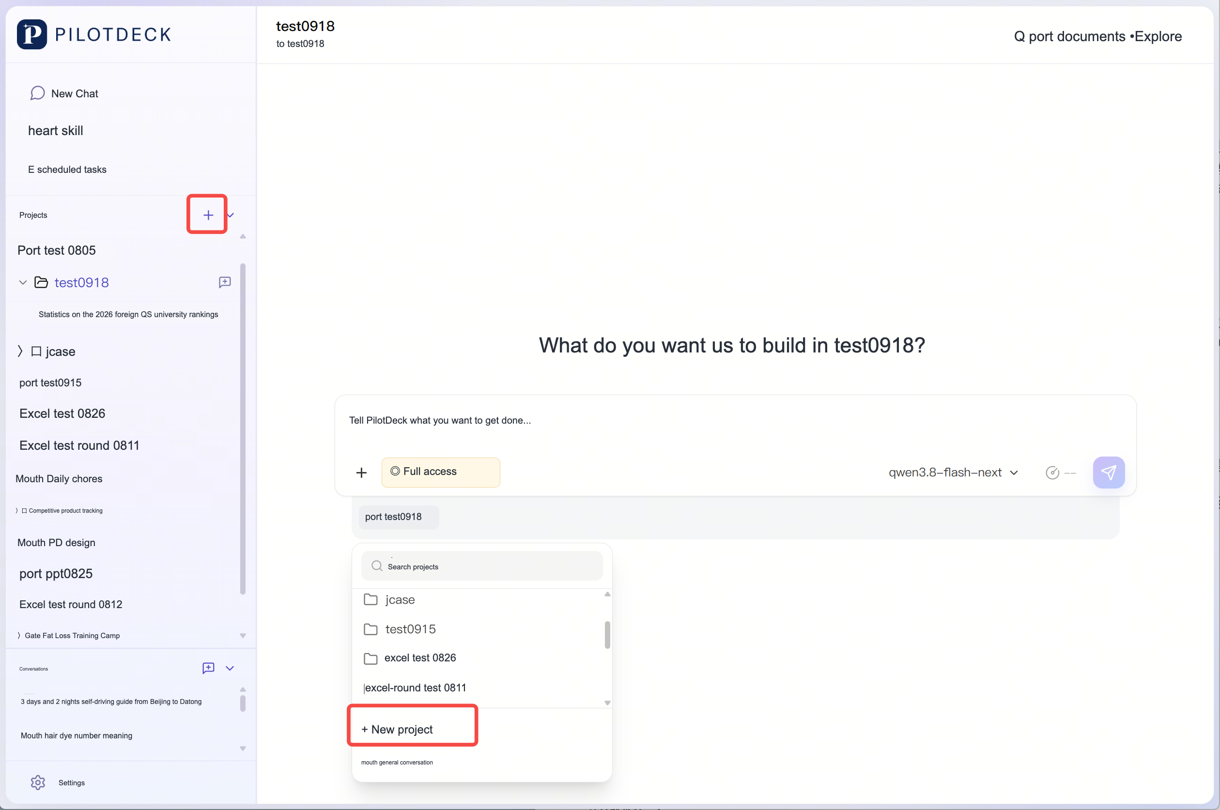This screenshot has height=810, width=1220.
Task: Click the send message paper plane button
Action: pos(1109,472)
